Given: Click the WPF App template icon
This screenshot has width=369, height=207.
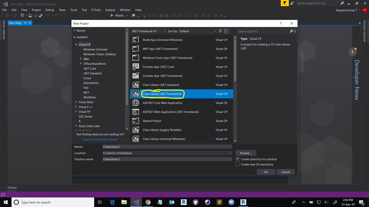Looking at the screenshot, I should click(136, 49).
